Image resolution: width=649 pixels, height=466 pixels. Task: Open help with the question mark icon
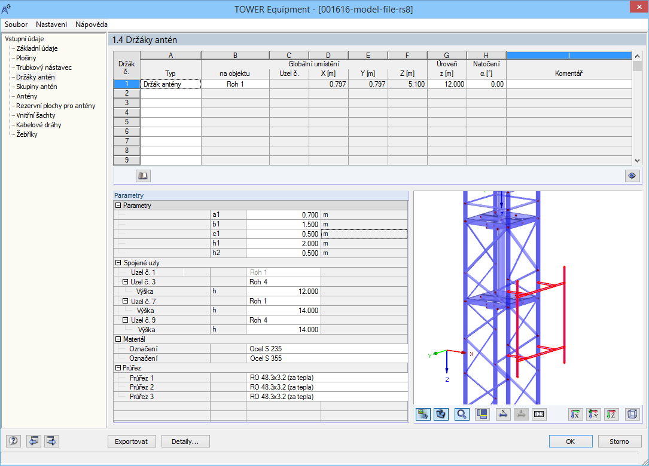[x=13, y=441]
